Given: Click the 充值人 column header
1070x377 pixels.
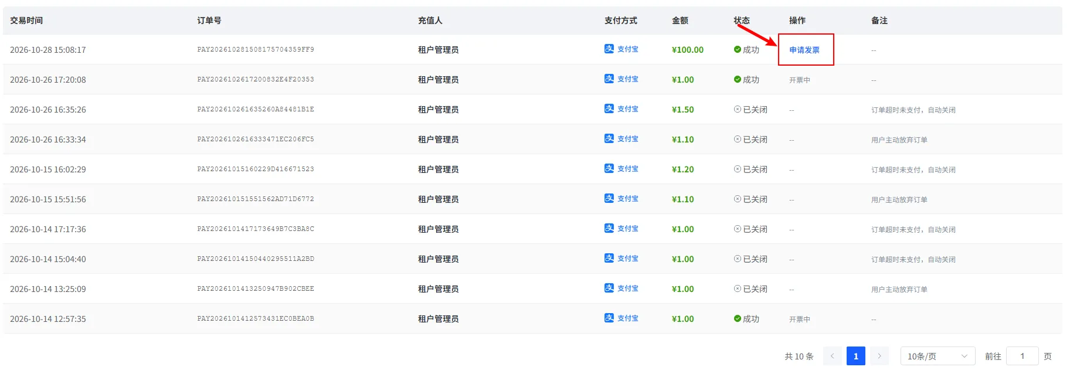Looking at the screenshot, I should [x=430, y=21].
